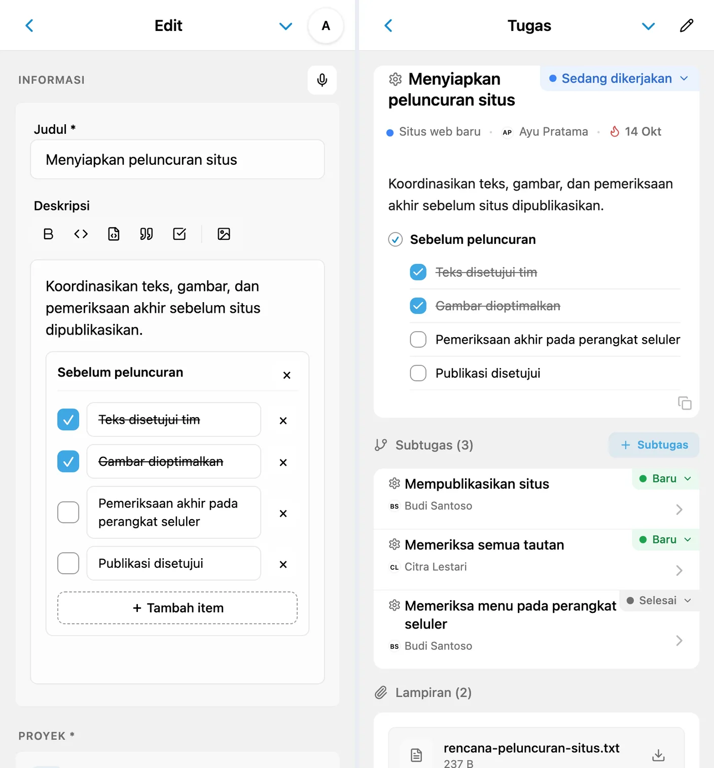The width and height of the screenshot is (714, 768).
Task: Toggle bold formatting in description toolbar
Action: coord(49,234)
